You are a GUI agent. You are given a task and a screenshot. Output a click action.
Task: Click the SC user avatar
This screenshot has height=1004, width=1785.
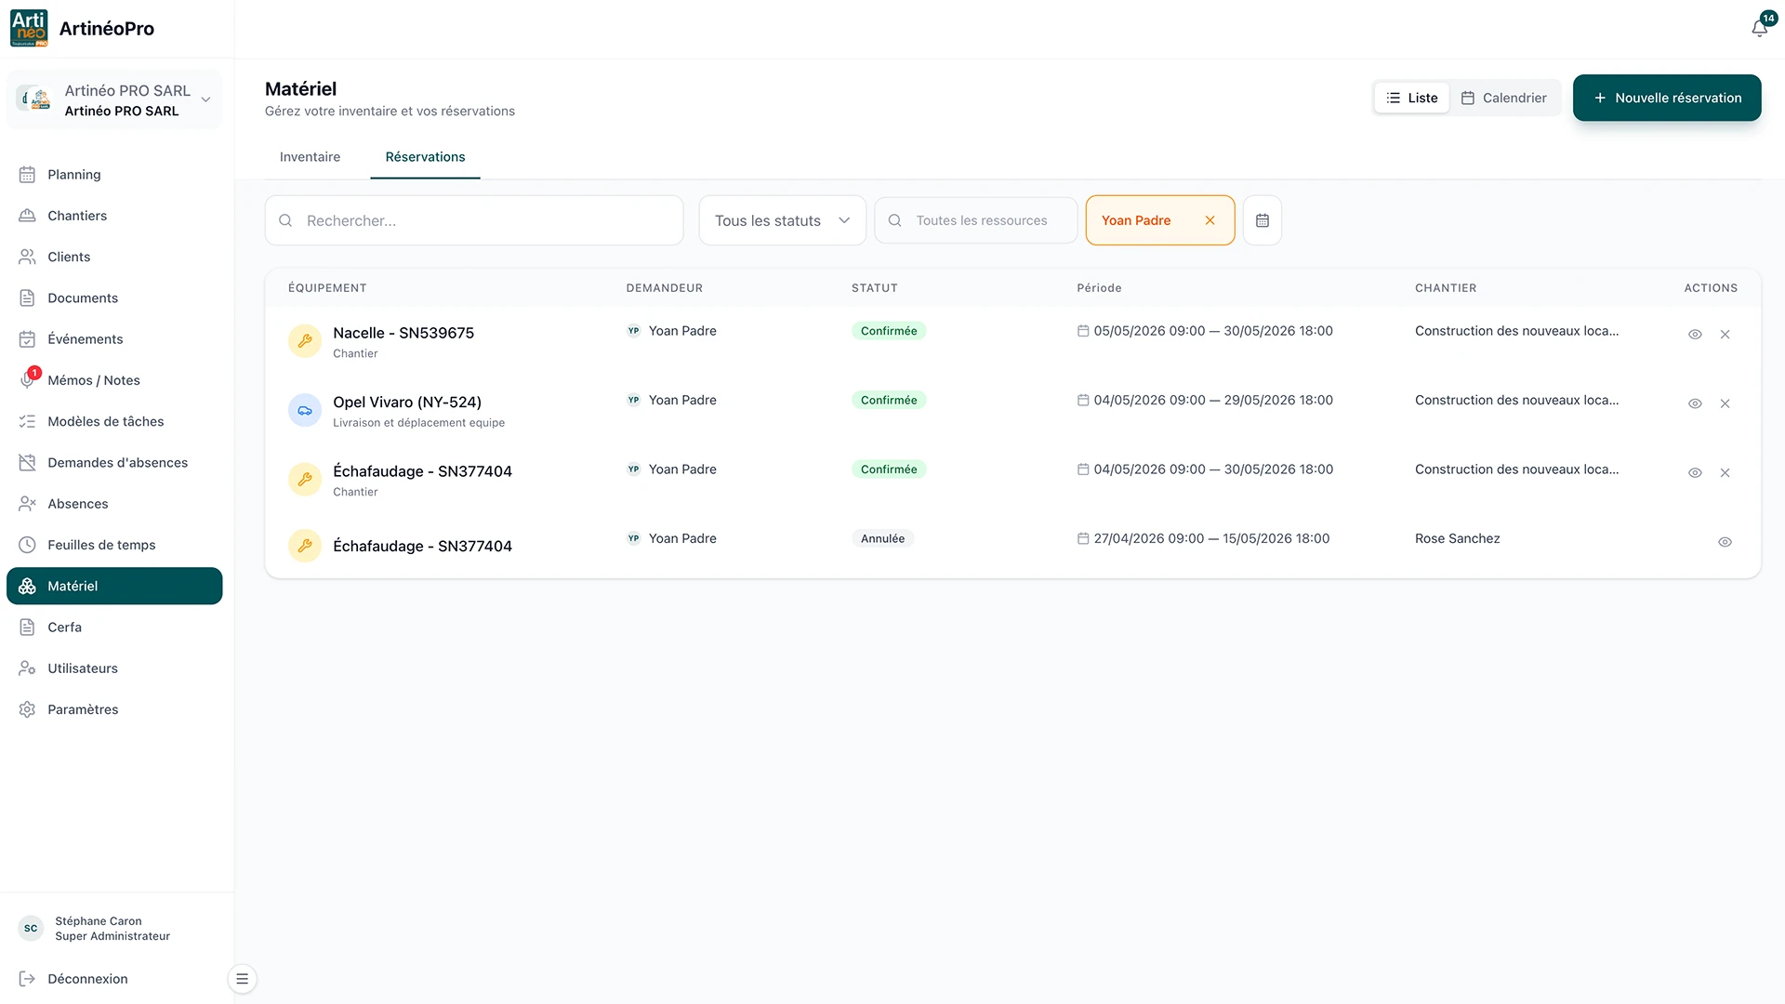[x=31, y=928]
